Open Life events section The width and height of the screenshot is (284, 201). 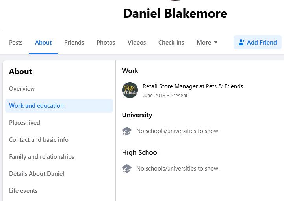point(24,191)
